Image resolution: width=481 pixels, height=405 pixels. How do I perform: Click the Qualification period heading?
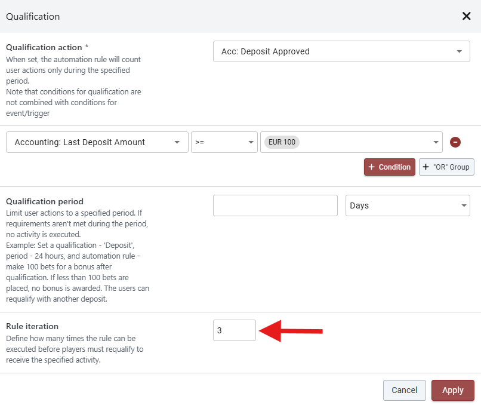tap(45, 201)
